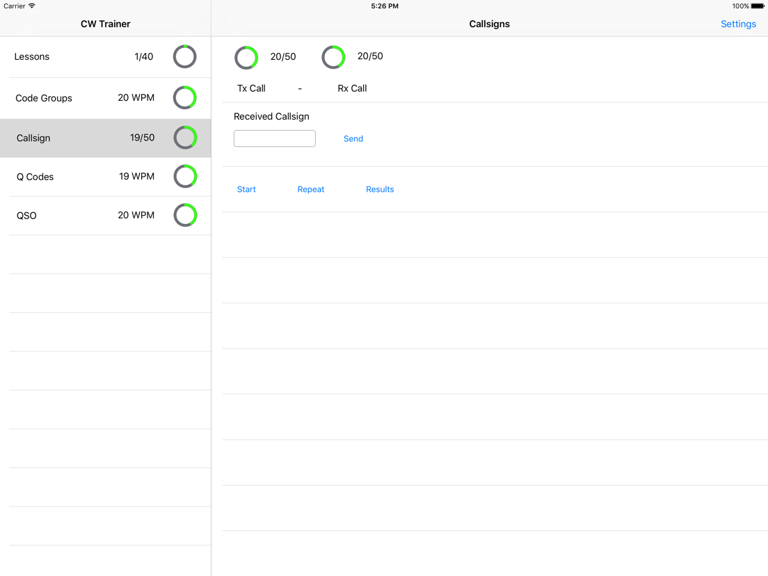Click the Received Callsign label
The width and height of the screenshot is (768, 576).
point(271,117)
